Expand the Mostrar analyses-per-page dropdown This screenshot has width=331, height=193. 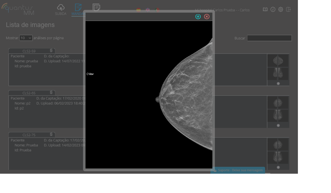(x=26, y=38)
